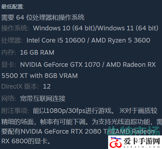Click the 操作系统 label

point(15,28)
